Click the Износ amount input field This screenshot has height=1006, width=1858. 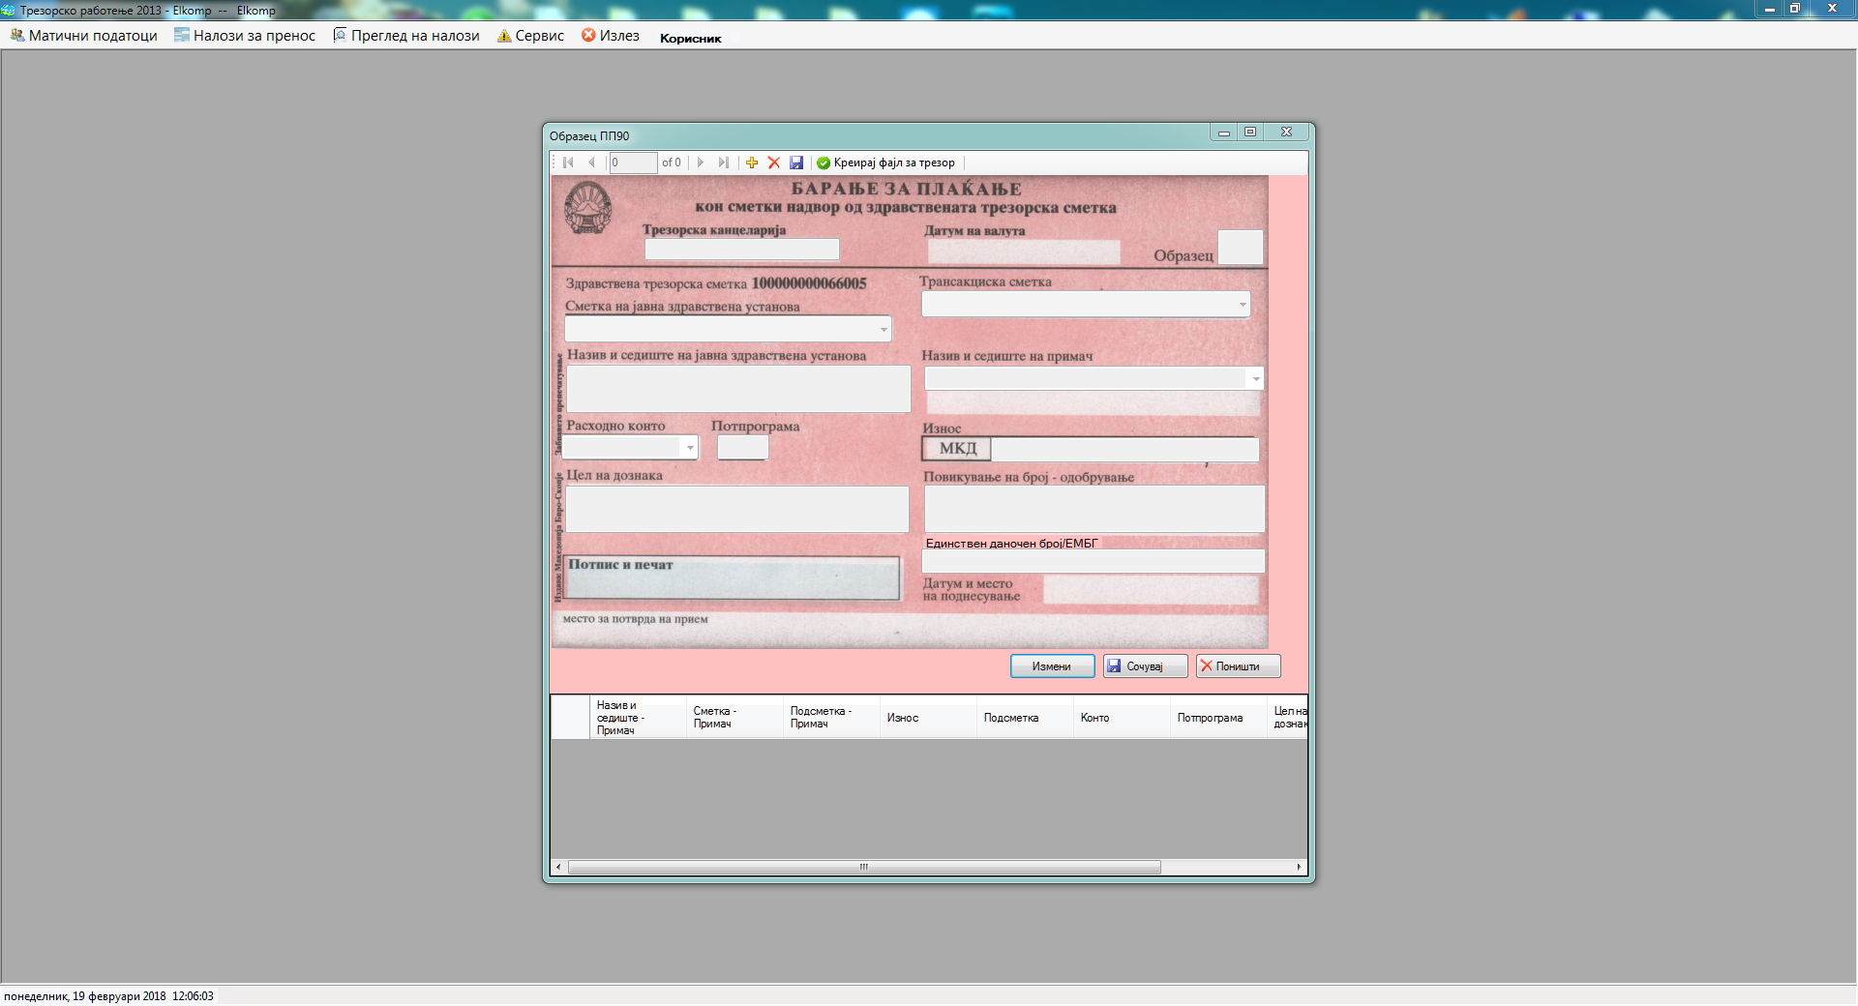click(x=1124, y=449)
